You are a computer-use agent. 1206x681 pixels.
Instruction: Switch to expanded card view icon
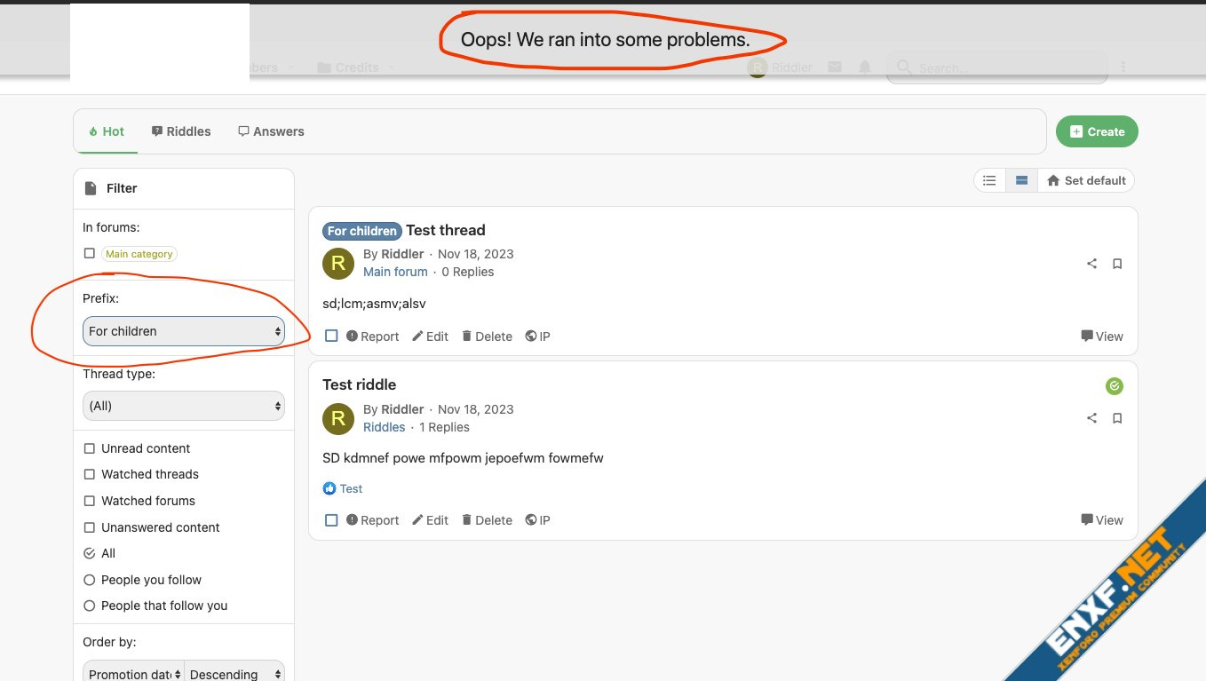[1021, 180]
